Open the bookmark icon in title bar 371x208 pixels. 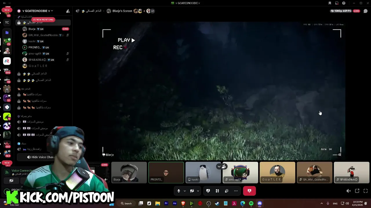pyautogui.click(x=330, y=3)
